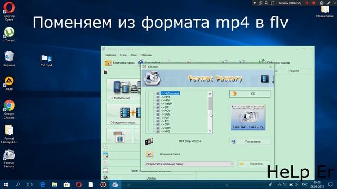Click the taskbar search magnifier

click(18, 184)
